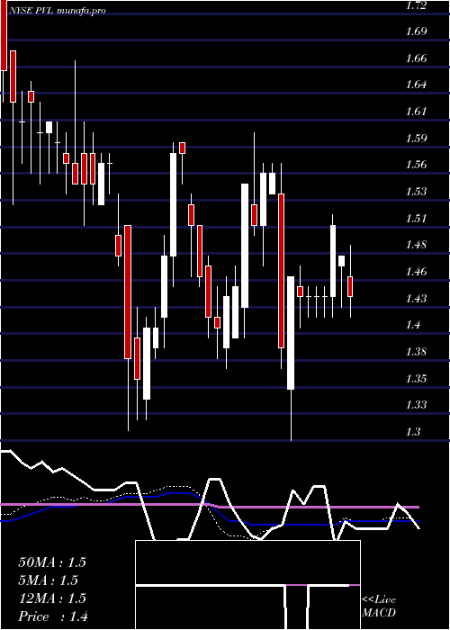Select the 1.61 price axis label

(x=417, y=112)
